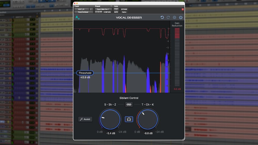
Task: Close the plugin window with red button
Action: 75,3
